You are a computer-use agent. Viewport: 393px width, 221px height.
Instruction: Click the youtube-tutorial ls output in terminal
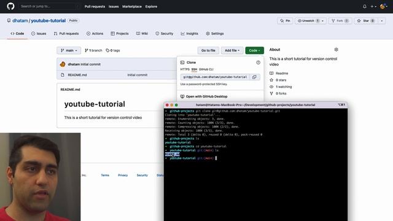pyautogui.click(x=177, y=142)
